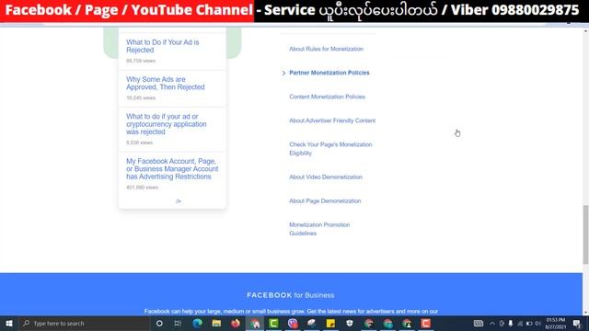Expand Partner Monetization Policies chevron

[283, 74]
